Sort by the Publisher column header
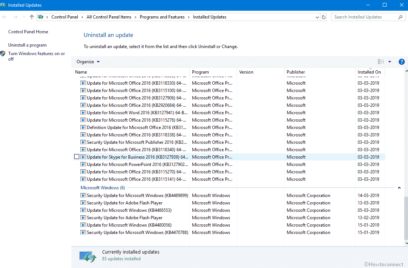The height and width of the screenshot is (268, 408). (x=320, y=72)
